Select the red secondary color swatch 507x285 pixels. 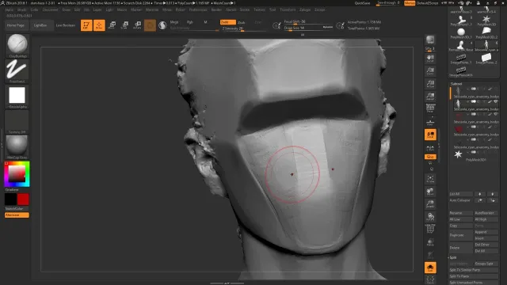[23, 199]
